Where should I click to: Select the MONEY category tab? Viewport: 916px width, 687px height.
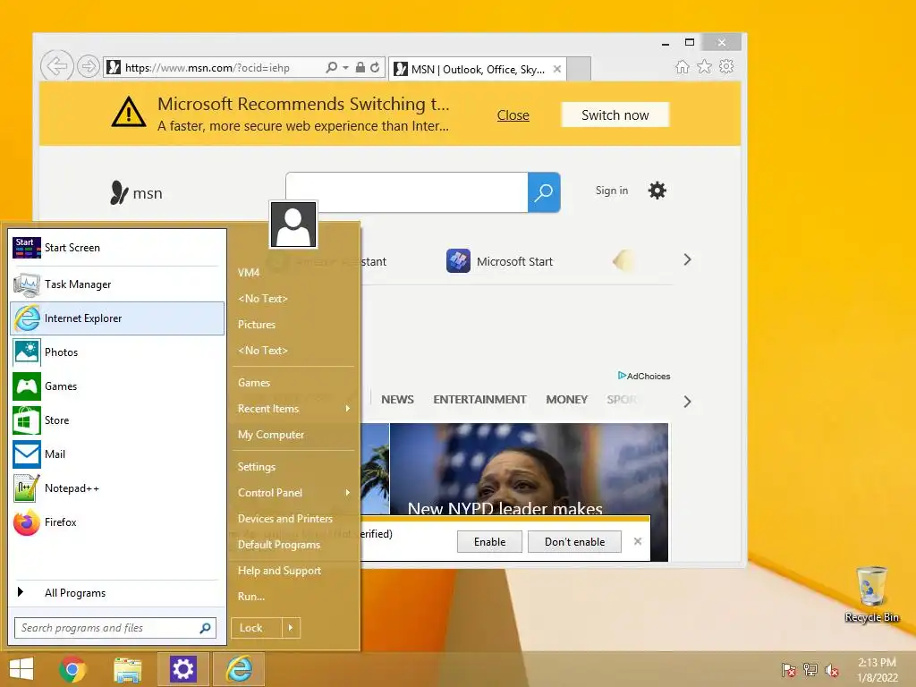[x=566, y=400]
